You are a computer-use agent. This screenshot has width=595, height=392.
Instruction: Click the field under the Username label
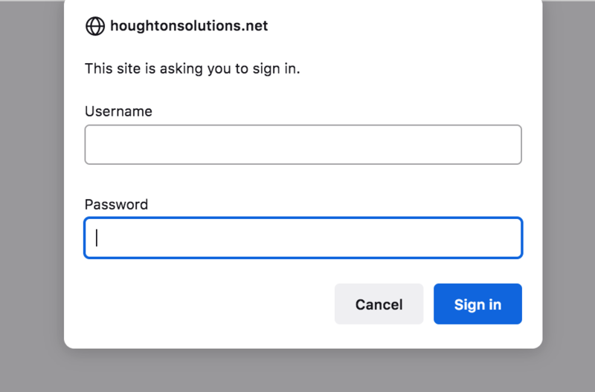tap(303, 144)
